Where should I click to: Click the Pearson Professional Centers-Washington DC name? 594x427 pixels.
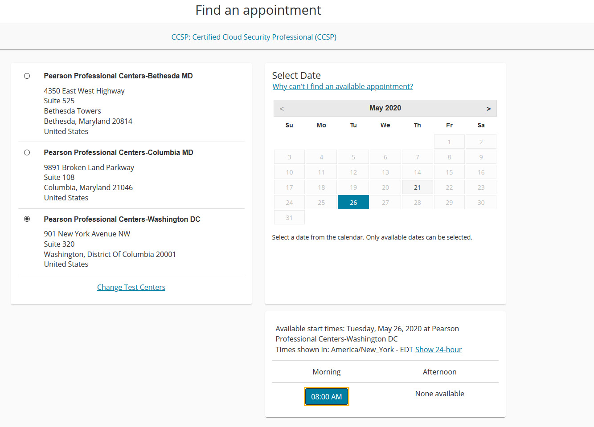pyautogui.click(x=122, y=219)
